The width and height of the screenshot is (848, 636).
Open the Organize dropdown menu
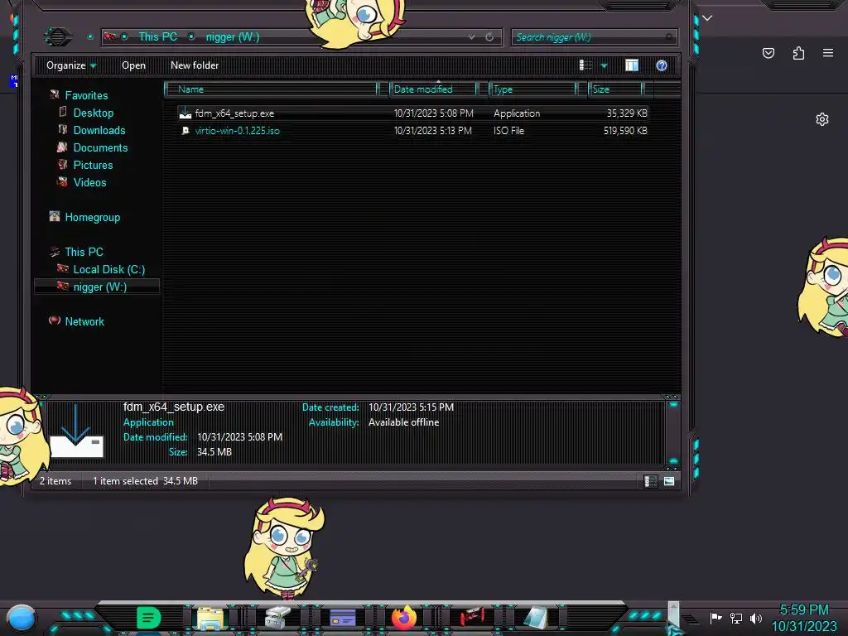pyautogui.click(x=71, y=65)
